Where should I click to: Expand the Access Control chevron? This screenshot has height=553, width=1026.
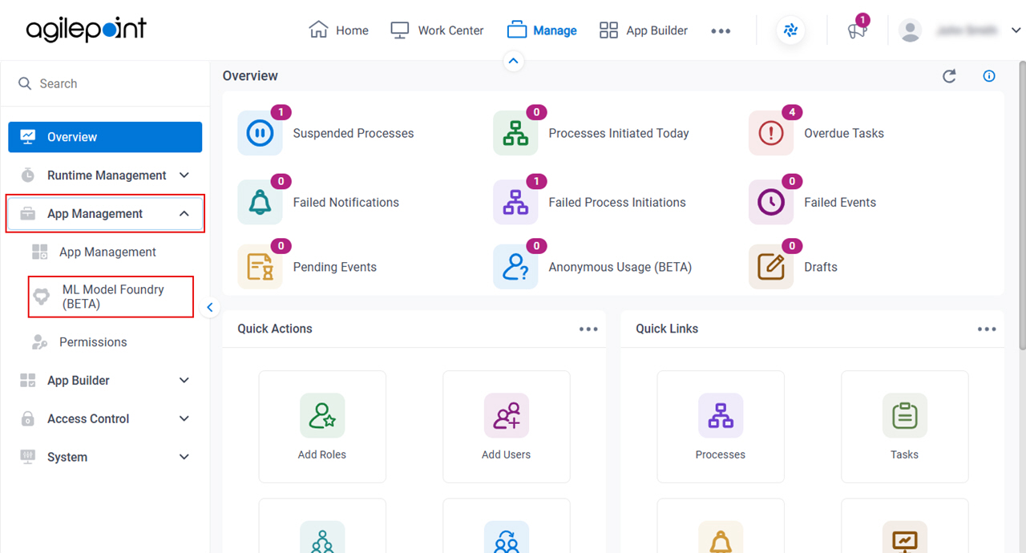point(184,419)
